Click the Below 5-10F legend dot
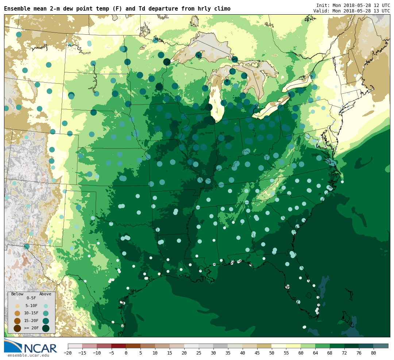 tap(18, 306)
